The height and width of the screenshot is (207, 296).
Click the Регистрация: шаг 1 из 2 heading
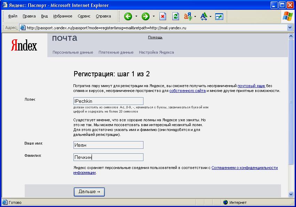[111, 74]
